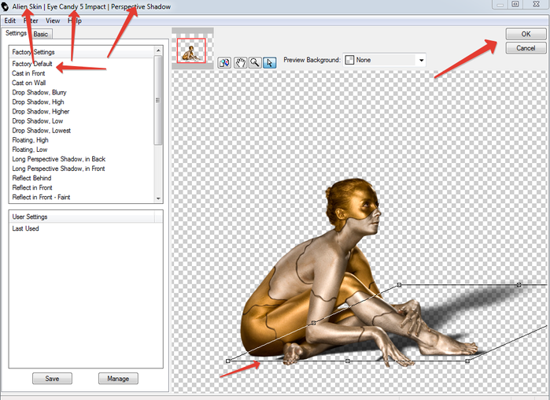Click the shadow box top-middle handle
Image resolution: width=550 pixels, height=400 pixels.
click(x=519, y=284)
